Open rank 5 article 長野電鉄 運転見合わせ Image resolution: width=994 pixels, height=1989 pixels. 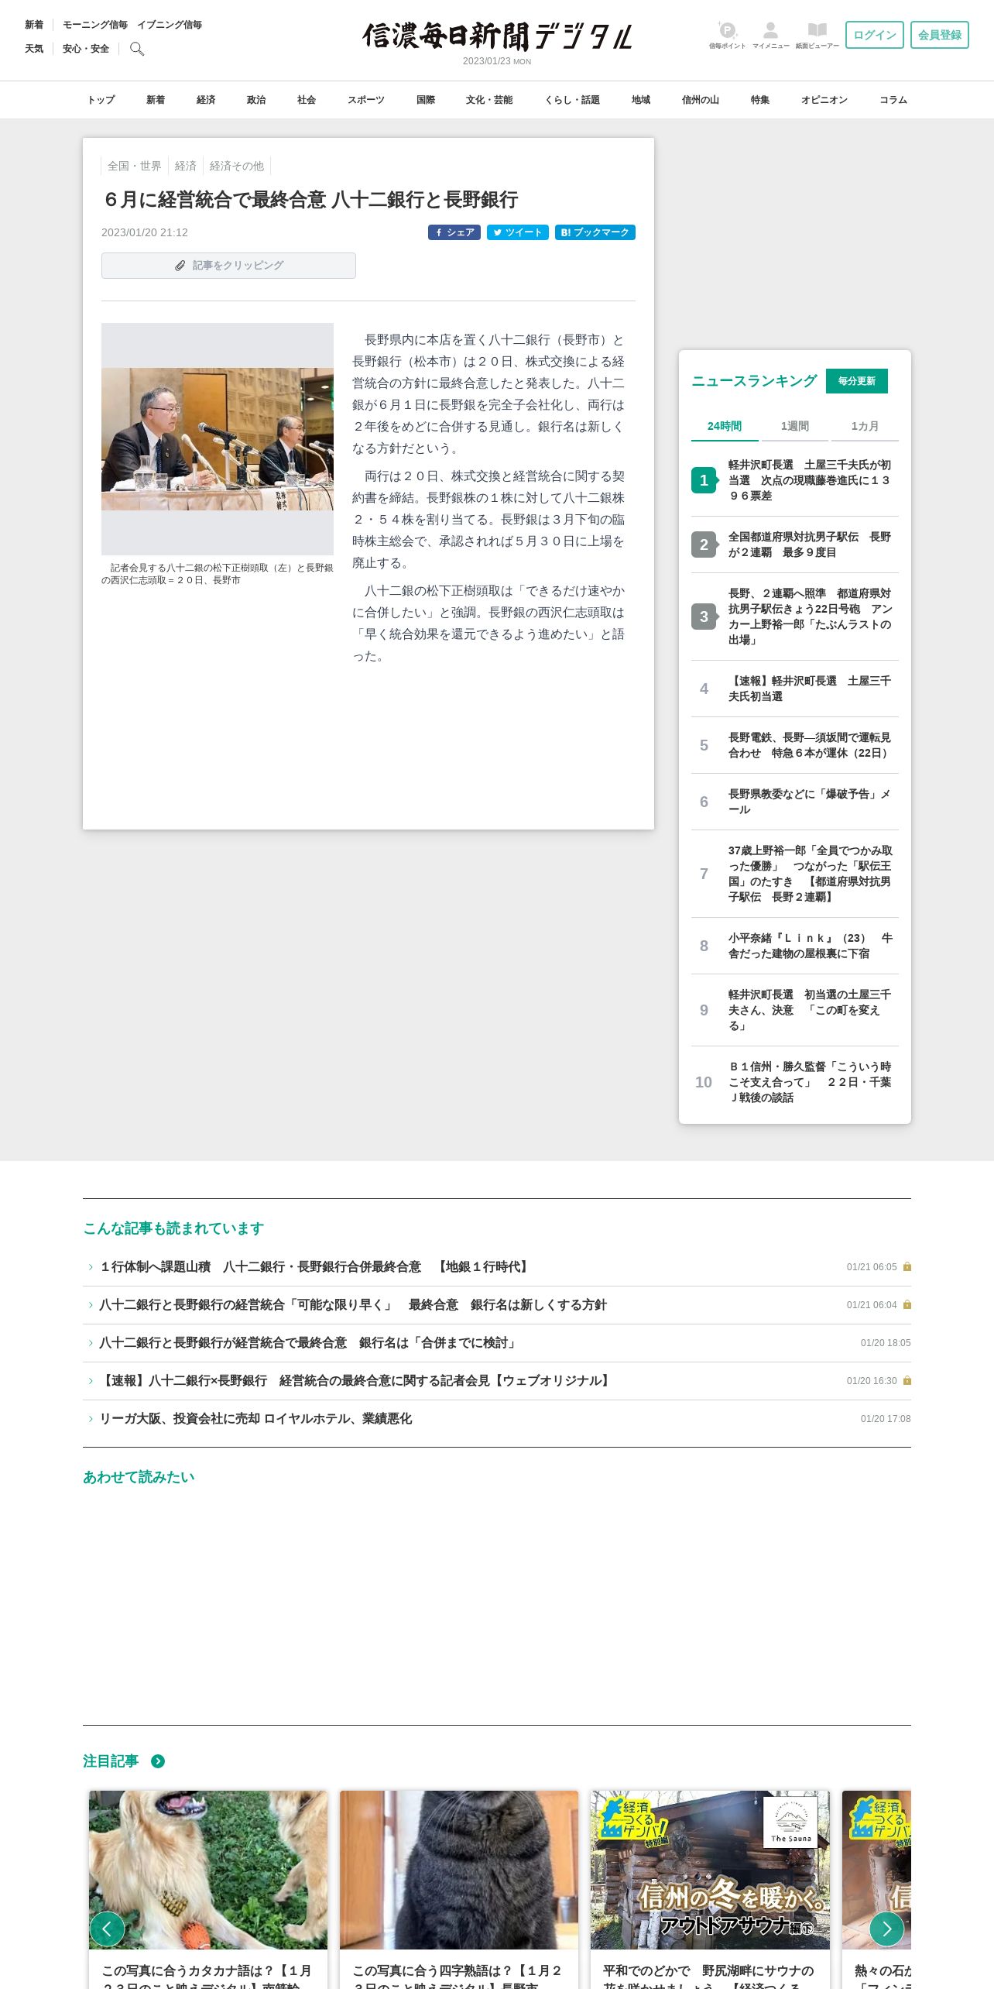click(795, 745)
